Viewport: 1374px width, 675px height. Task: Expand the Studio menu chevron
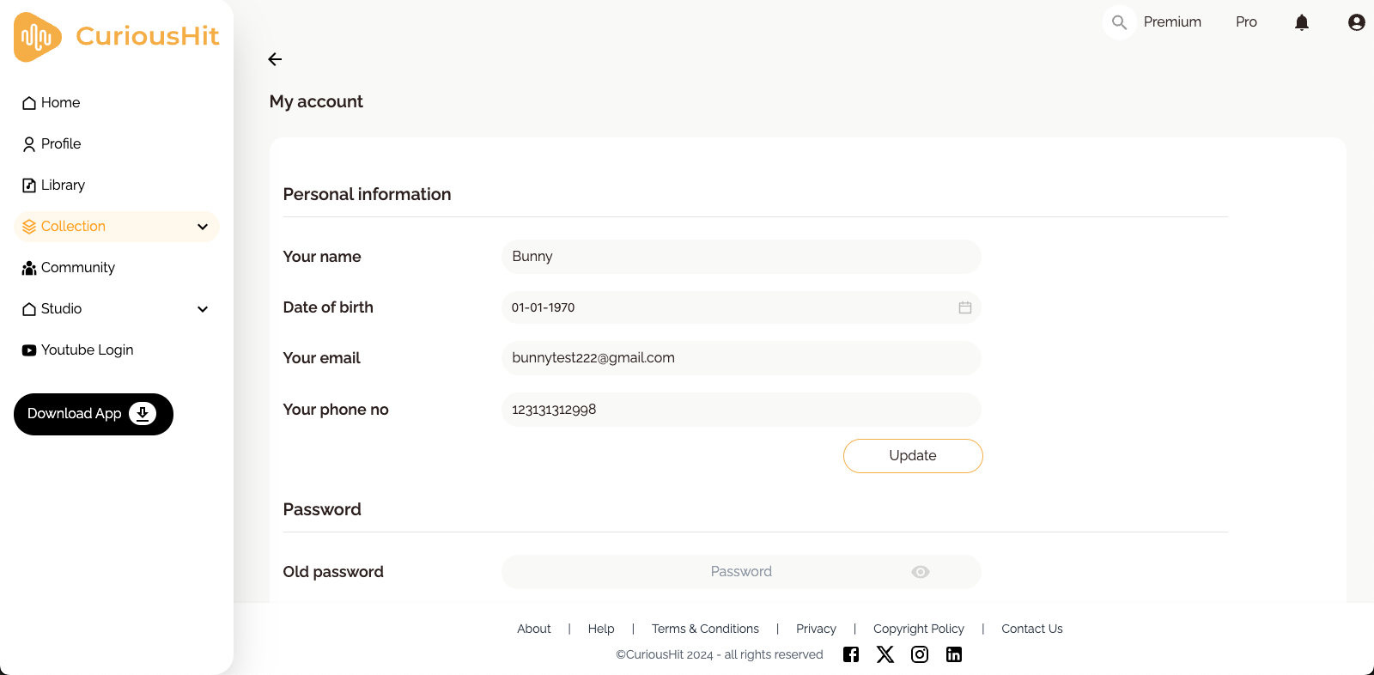(203, 309)
